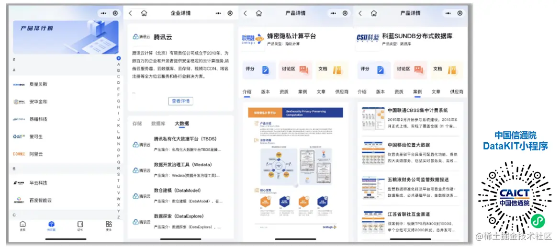Open supplier 半云科技 in list
Viewport: 560px width, 249px height.
63,182
